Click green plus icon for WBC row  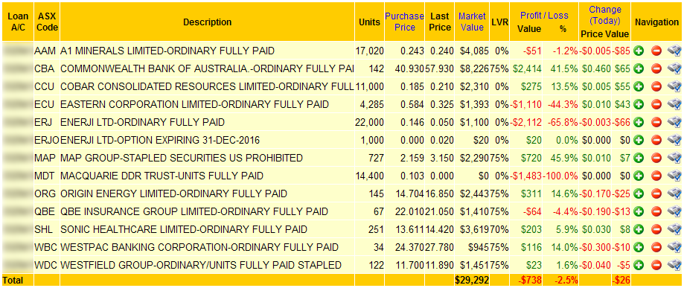point(639,248)
